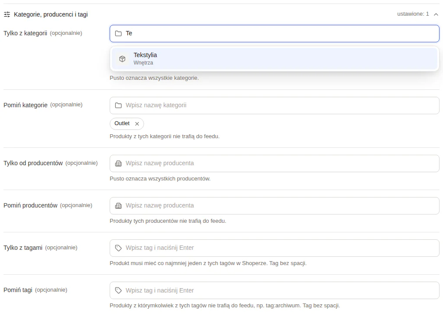The image size is (443, 320).
Task: Focus the Tylko z tagami tag input
Action: pyautogui.click(x=274, y=248)
